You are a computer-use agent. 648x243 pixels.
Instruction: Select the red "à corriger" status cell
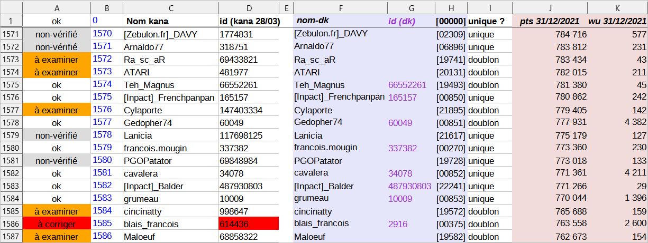click(x=56, y=224)
